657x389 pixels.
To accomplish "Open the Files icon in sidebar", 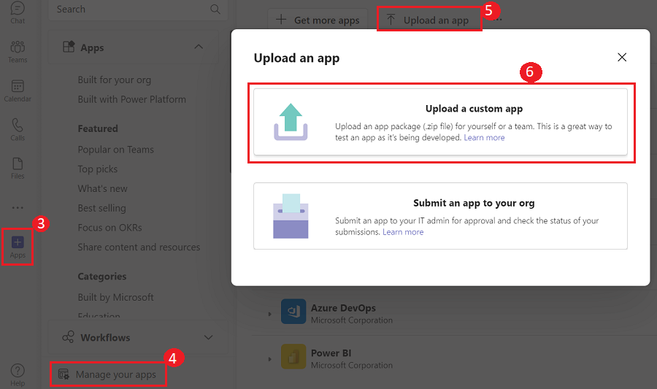I will (x=18, y=163).
